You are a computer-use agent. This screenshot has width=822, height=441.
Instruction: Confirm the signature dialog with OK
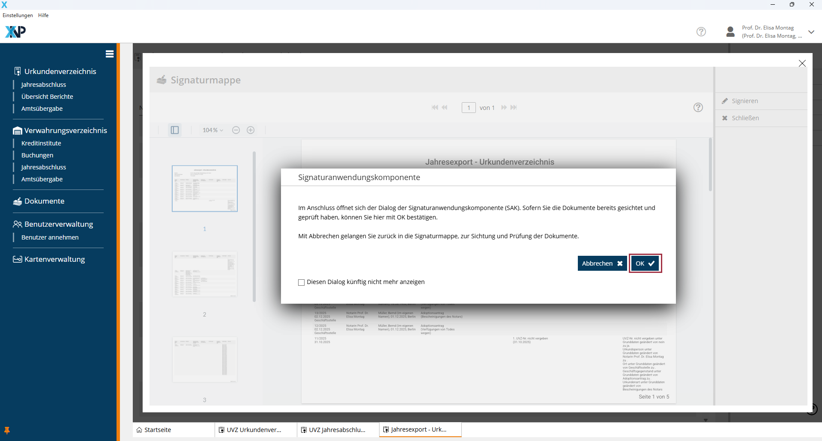(x=645, y=263)
